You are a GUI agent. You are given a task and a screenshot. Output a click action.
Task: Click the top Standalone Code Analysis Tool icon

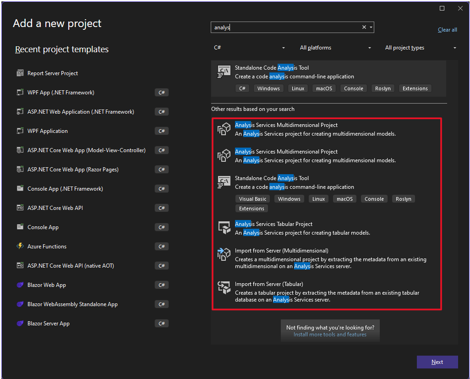click(x=224, y=71)
